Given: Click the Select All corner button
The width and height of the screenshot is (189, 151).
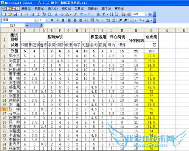Looking at the screenshot, I should pos(4,30).
